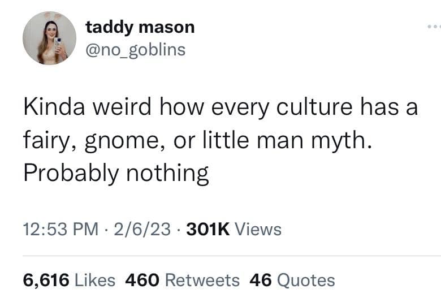Open the Quotes label
The width and height of the screenshot is (441, 302).
tap(306, 279)
